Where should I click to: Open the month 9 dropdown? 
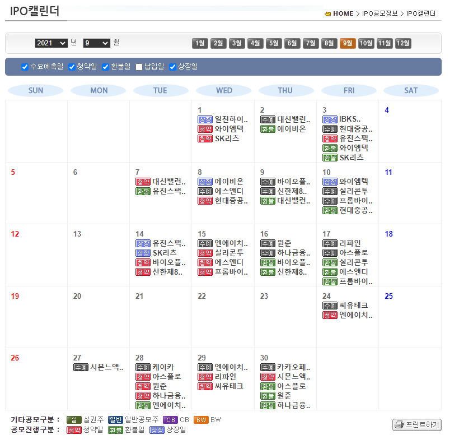pos(97,43)
